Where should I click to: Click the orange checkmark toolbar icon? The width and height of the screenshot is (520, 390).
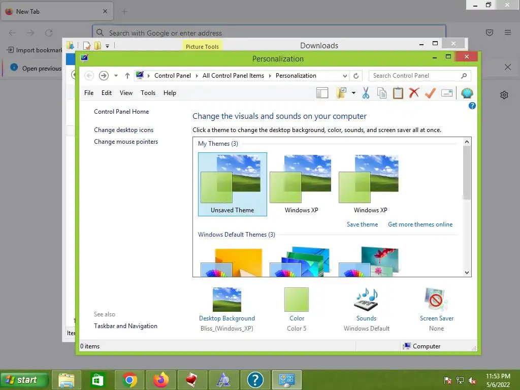tap(430, 93)
